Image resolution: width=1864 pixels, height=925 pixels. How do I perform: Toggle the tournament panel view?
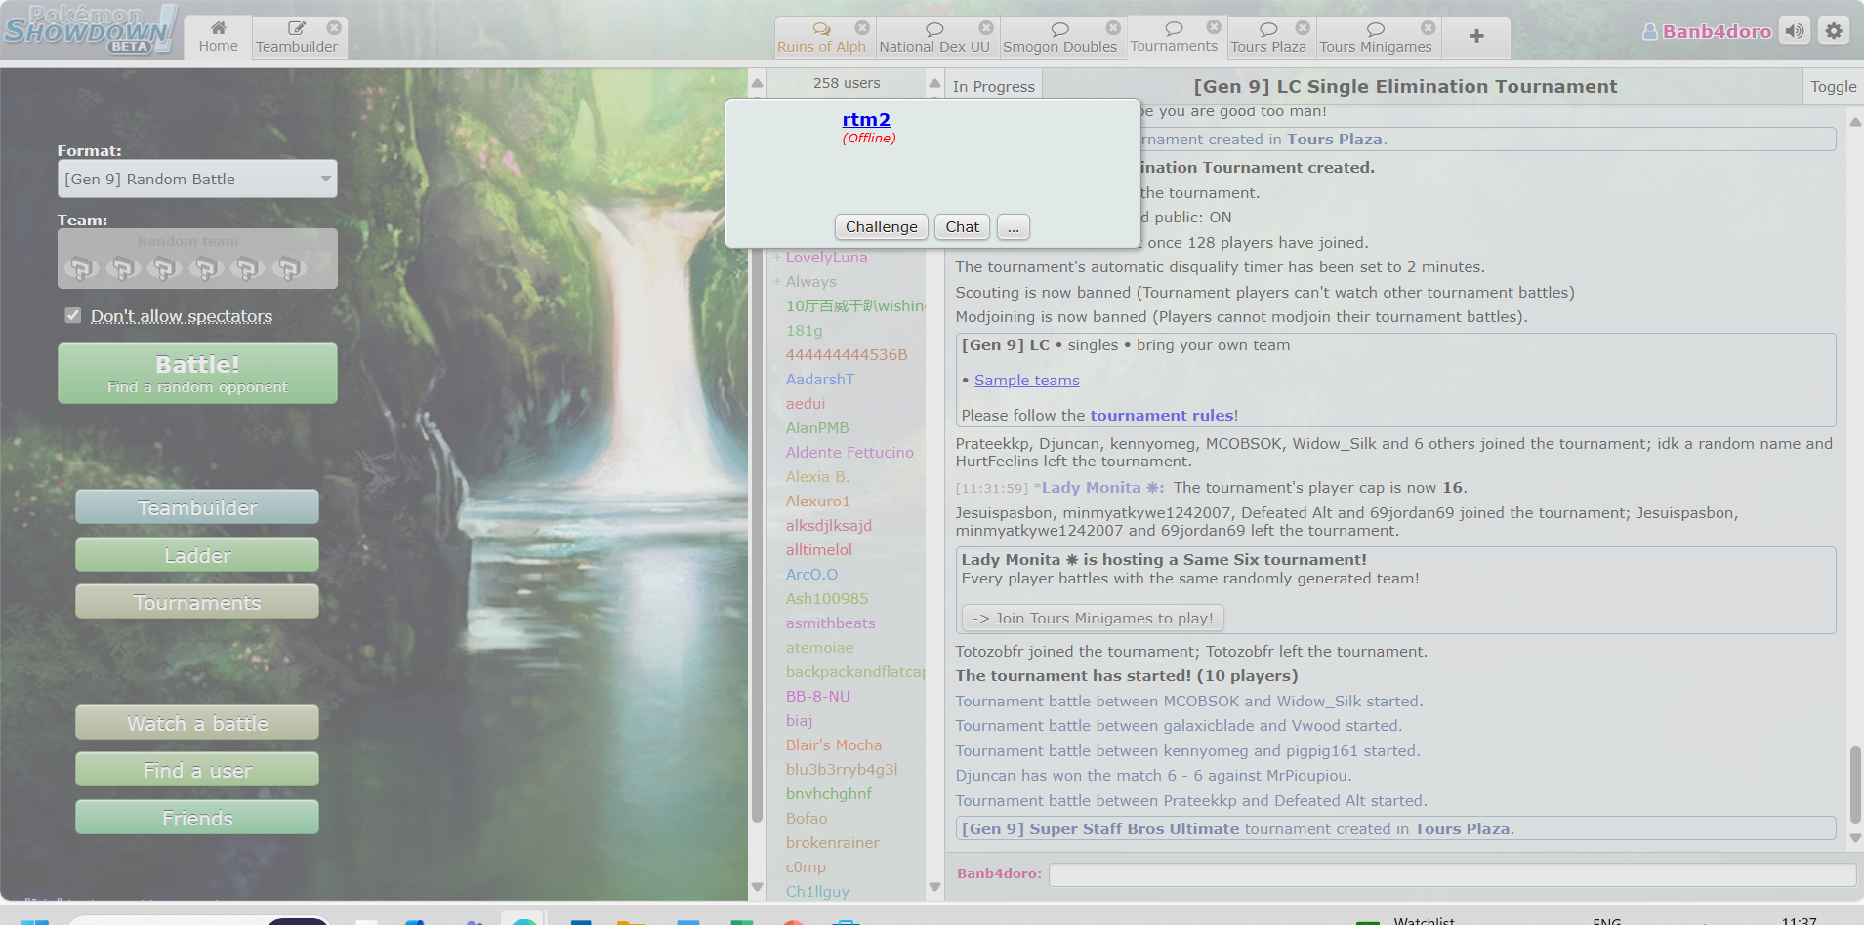pyautogui.click(x=1833, y=86)
